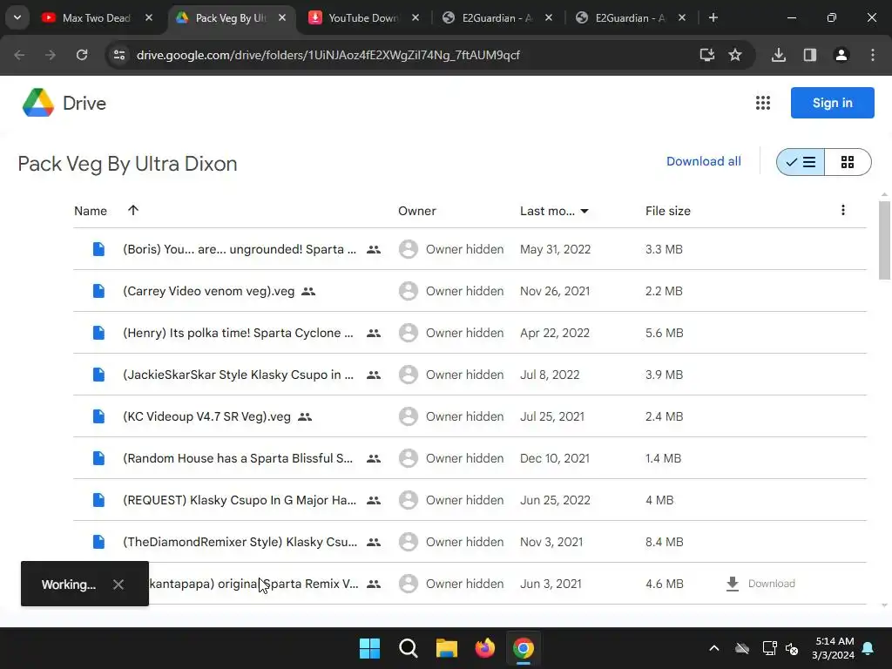Select the Owner column header
892x669 pixels.
(417, 211)
